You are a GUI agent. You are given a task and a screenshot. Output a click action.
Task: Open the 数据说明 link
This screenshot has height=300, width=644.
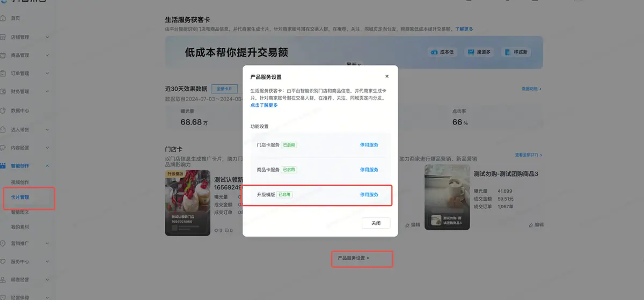pos(531,89)
